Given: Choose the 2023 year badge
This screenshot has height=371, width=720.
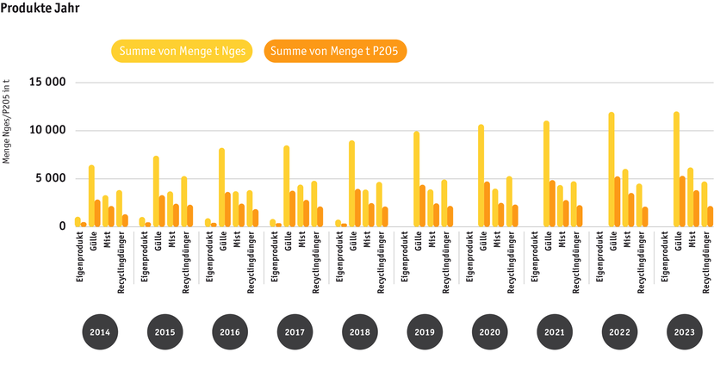Looking at the screenshot, I should [685, 331].
